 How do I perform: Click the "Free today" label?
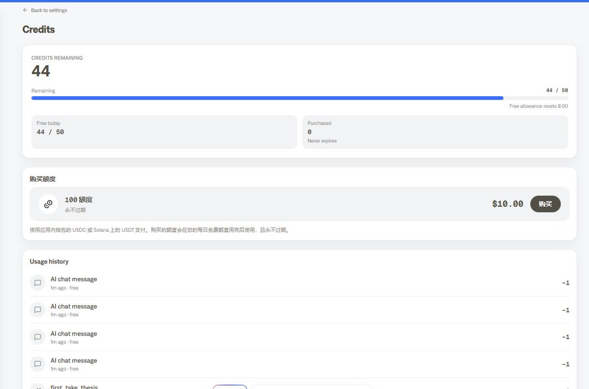click(49, 123)
